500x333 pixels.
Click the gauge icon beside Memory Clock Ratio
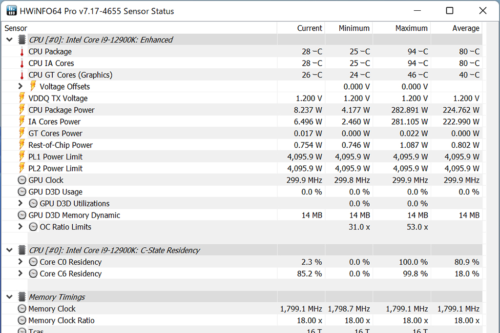click(x=22, y=321)
